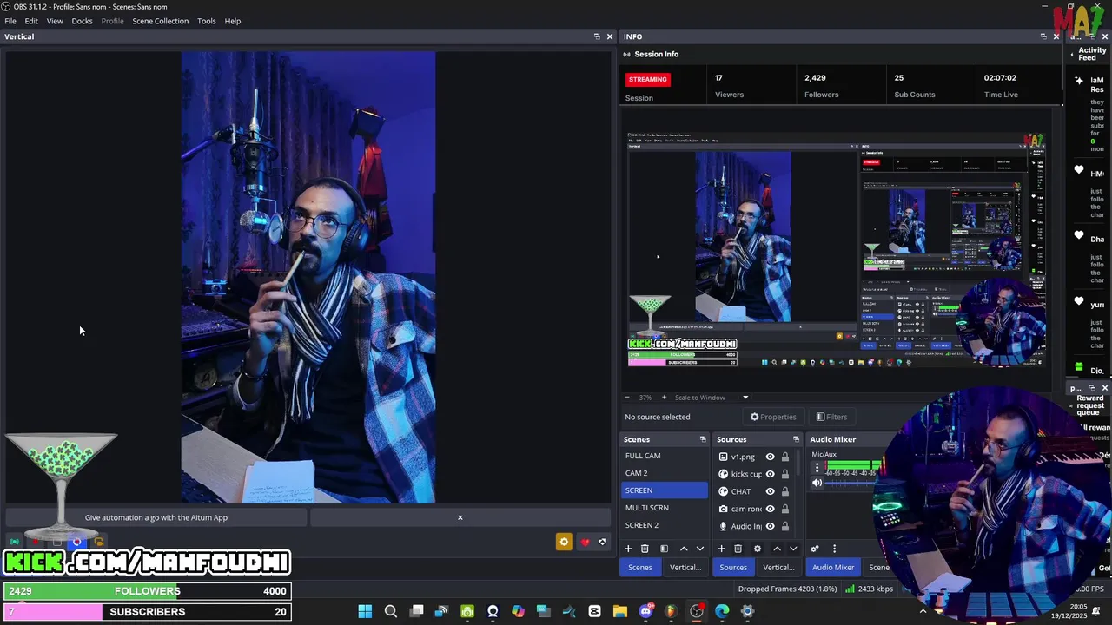The width and height of the screenshot is (1112, 625).
Task: Zoom out preview with minus icon
Action: (627, 398)
